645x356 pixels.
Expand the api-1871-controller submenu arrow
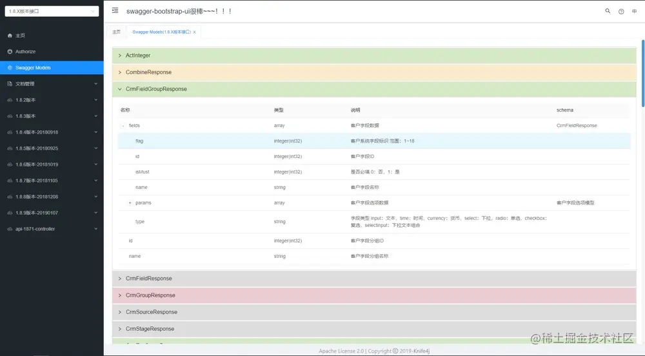click(96, 229)
